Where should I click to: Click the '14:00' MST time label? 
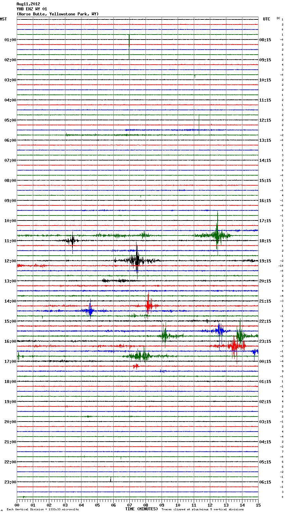[10, 301]
